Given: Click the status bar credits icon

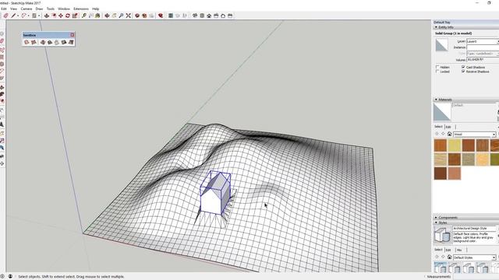Looking at the screenshot, I should click(10, 277).
